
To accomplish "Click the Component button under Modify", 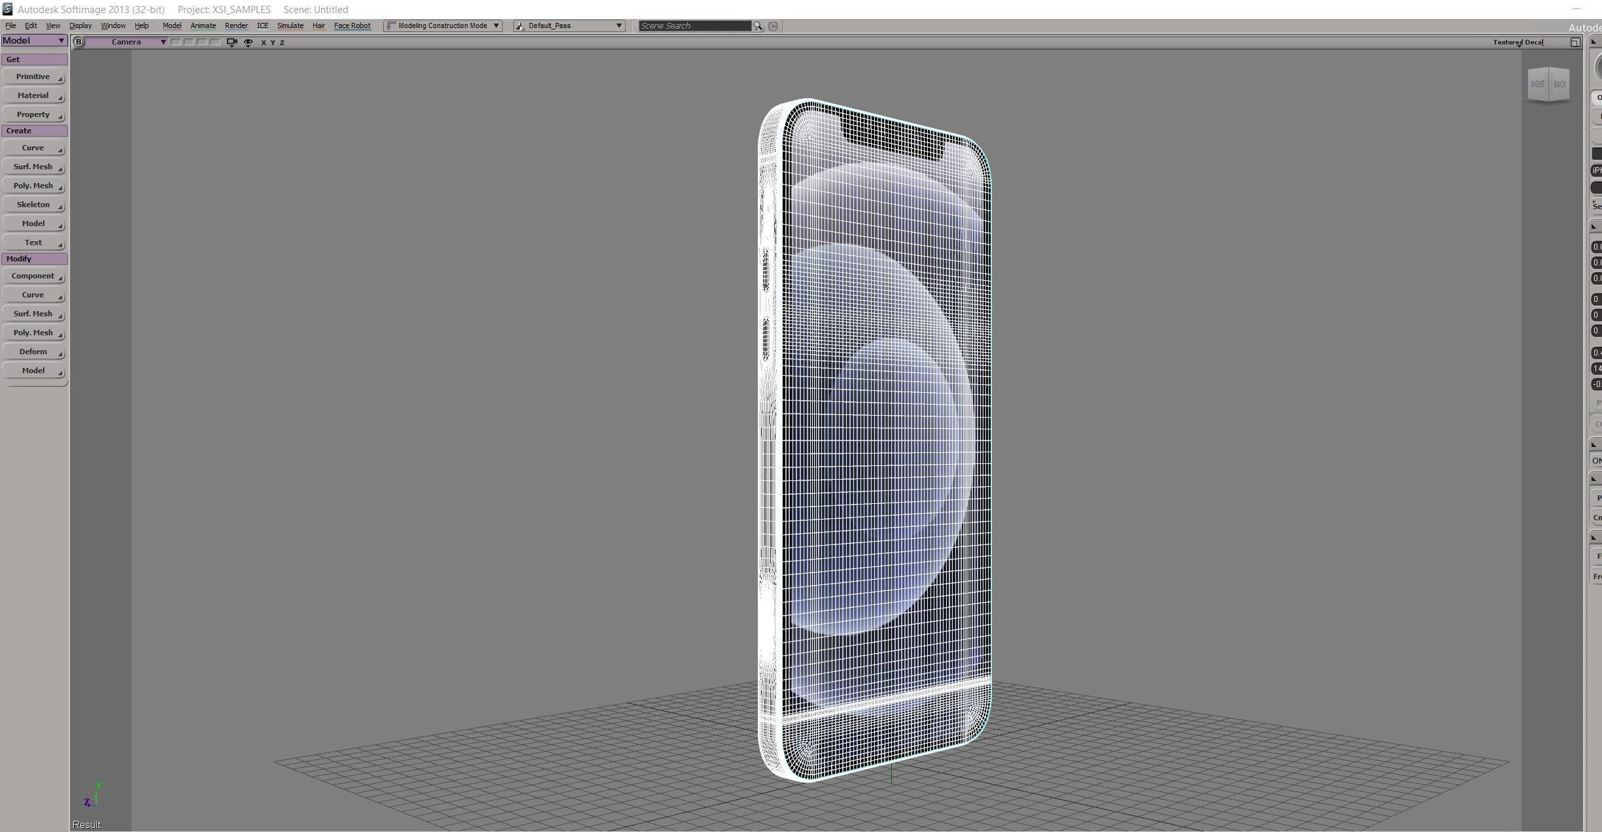I will point(33,276).
